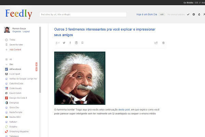Open the Design It & Code It feed
The image size is (205, 137).
[18, 98]
